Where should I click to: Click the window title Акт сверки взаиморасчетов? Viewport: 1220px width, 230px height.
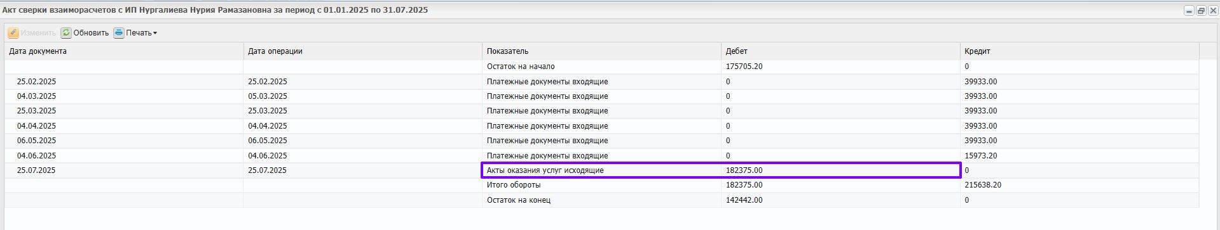click(x=215, y=10)
